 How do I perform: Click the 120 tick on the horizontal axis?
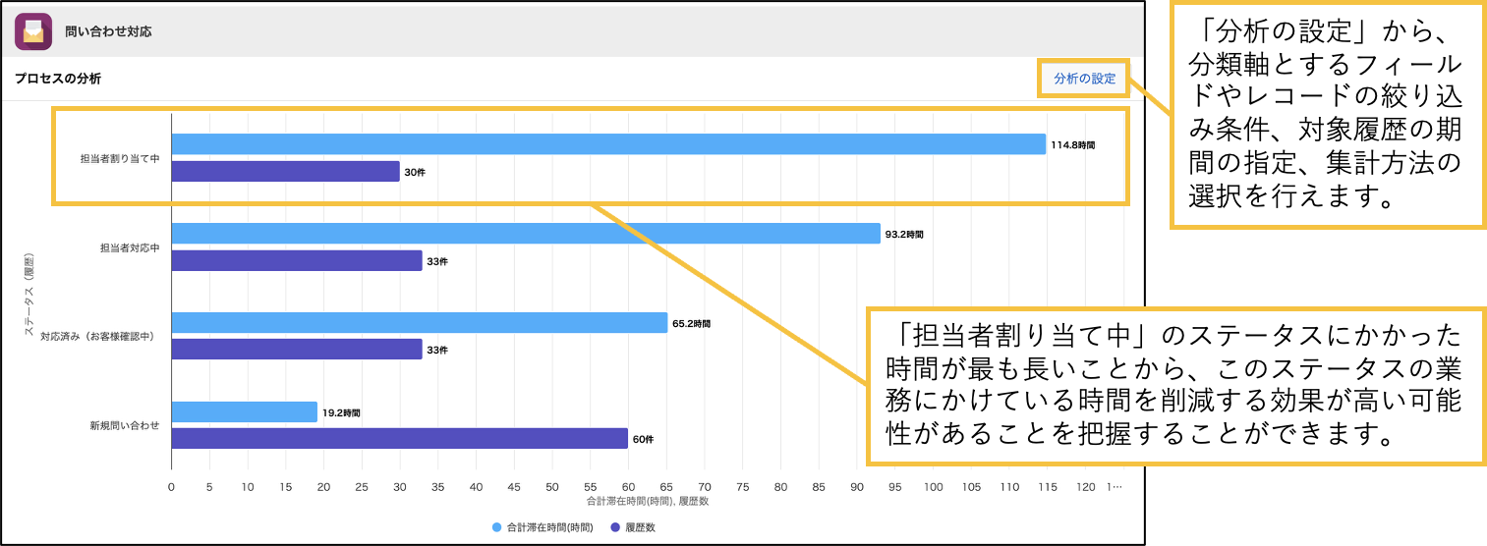(1085, 486)
